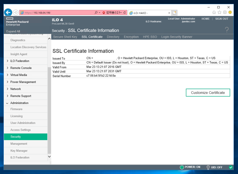238x174 pixels.
Task: Open iLO Federation under Administration
Action: (20, 157)
